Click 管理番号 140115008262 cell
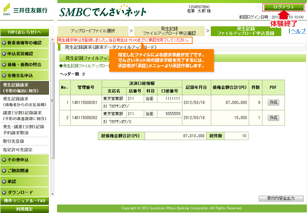Image resolution: width=307 pixels, height=213 pixels. (86, 118)
